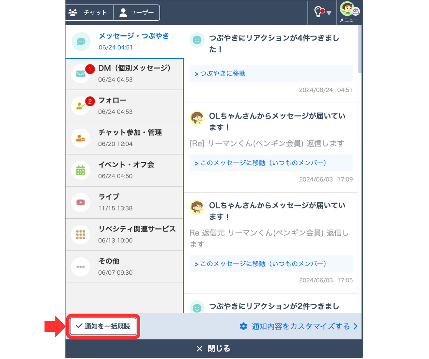Expand 通知内容をカスタマイズする settings chevron

click(355, 326)
